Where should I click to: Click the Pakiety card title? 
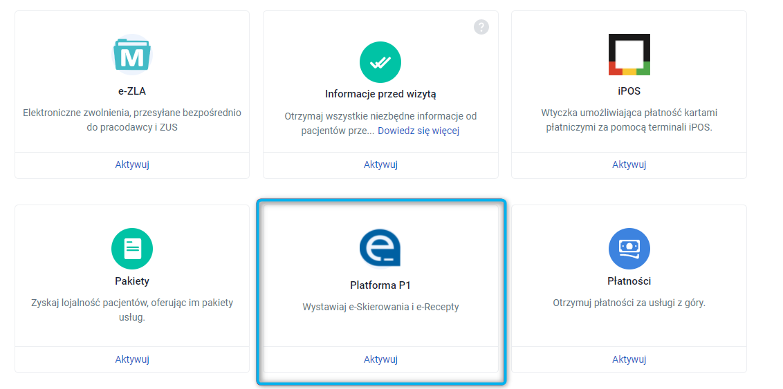pyautogui.click(x=132, y=281)
